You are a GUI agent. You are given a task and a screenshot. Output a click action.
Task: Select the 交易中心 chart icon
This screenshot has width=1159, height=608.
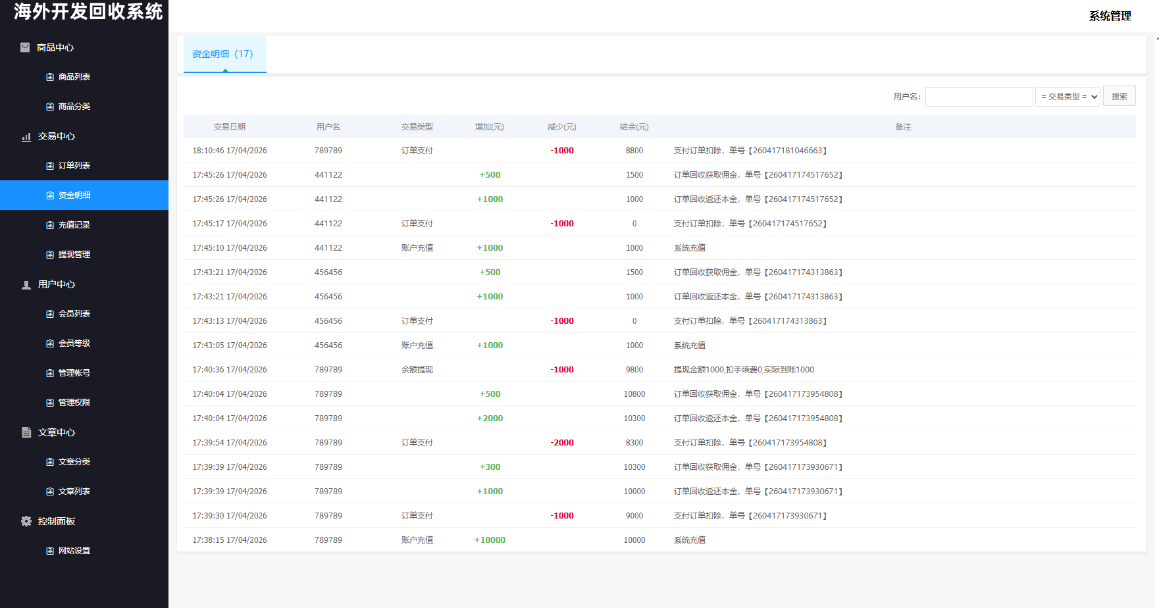[x=26, y=136]
